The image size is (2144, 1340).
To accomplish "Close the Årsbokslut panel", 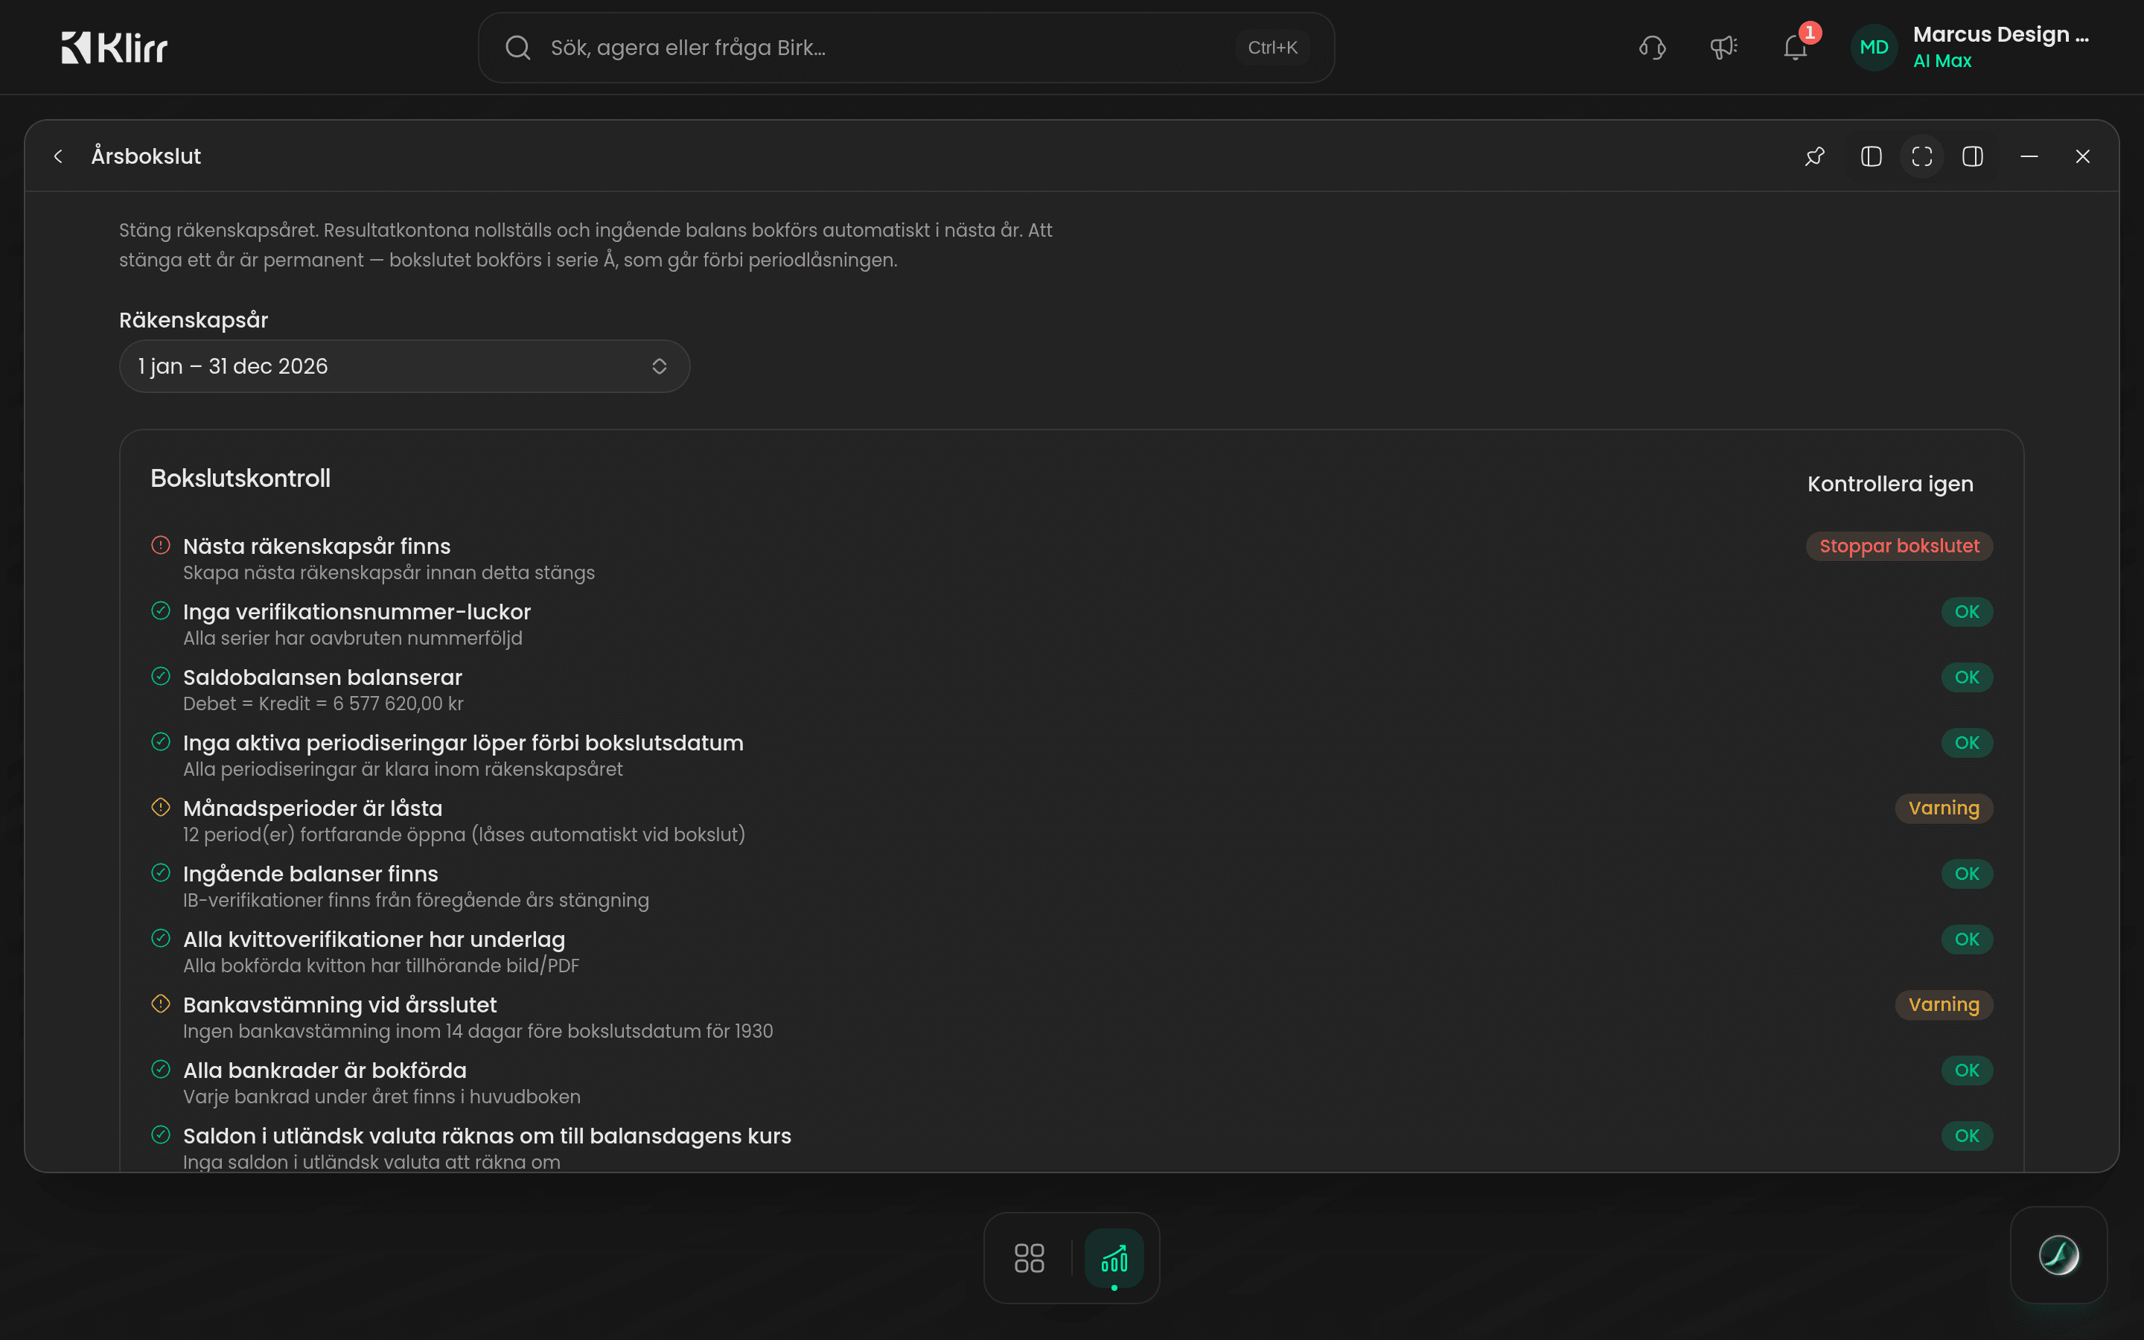I will pos(2083,157).
